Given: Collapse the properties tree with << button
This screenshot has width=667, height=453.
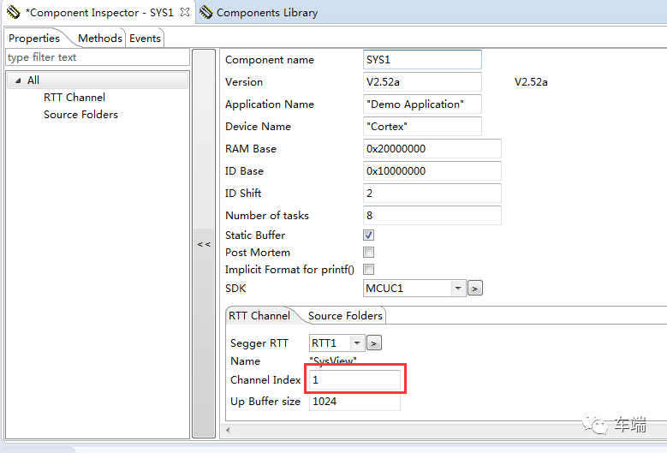Looking at the screenshot, I should (x=204, y=244).
